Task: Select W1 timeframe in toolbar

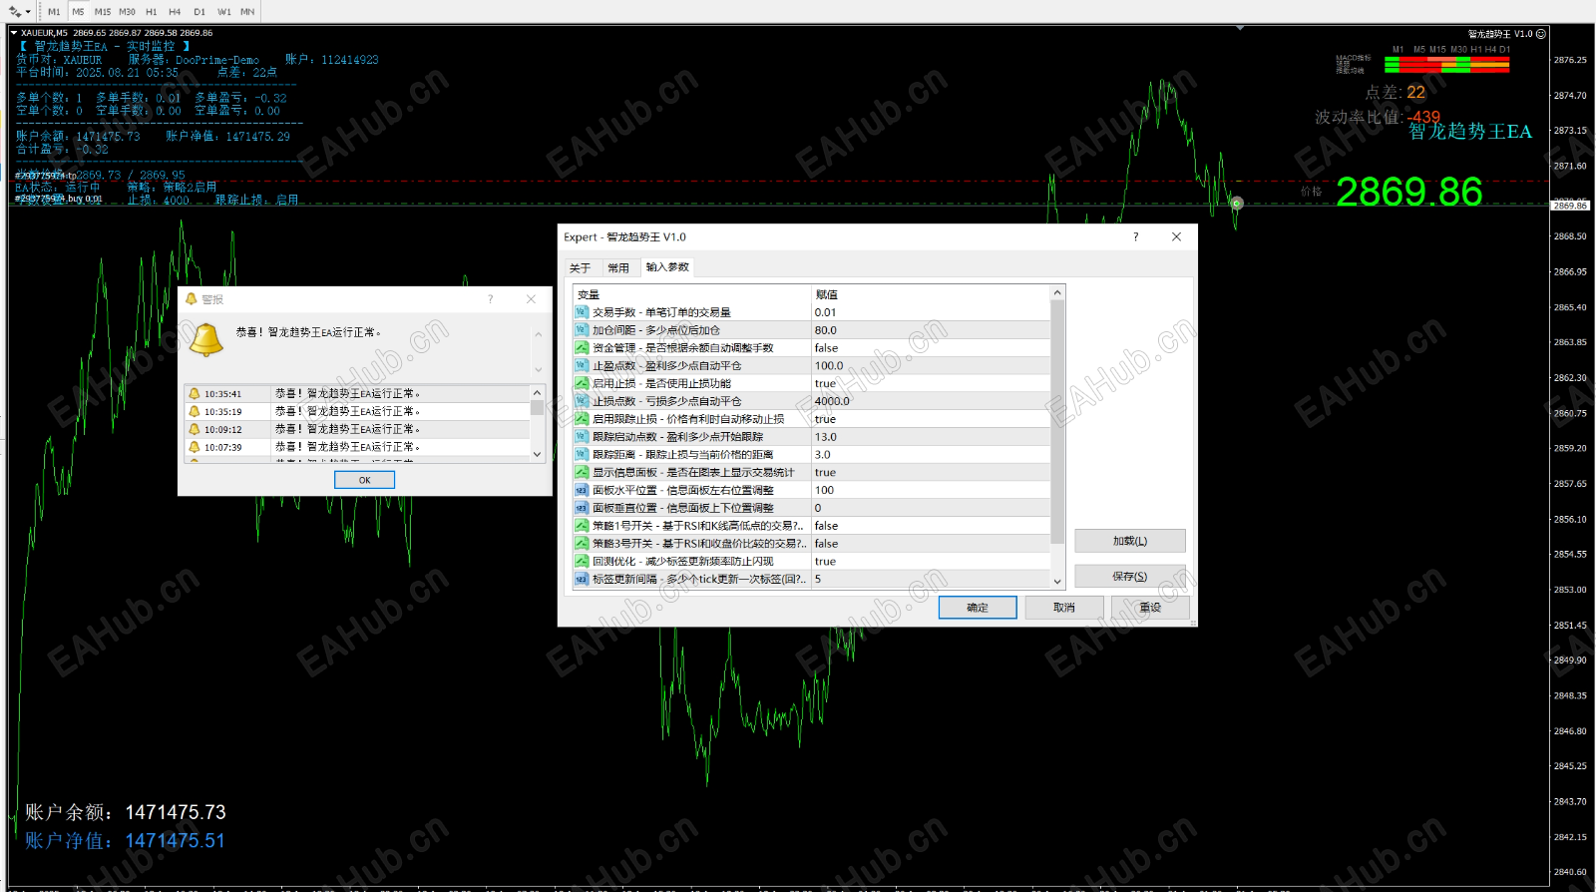Action: (x=224, y=12)
